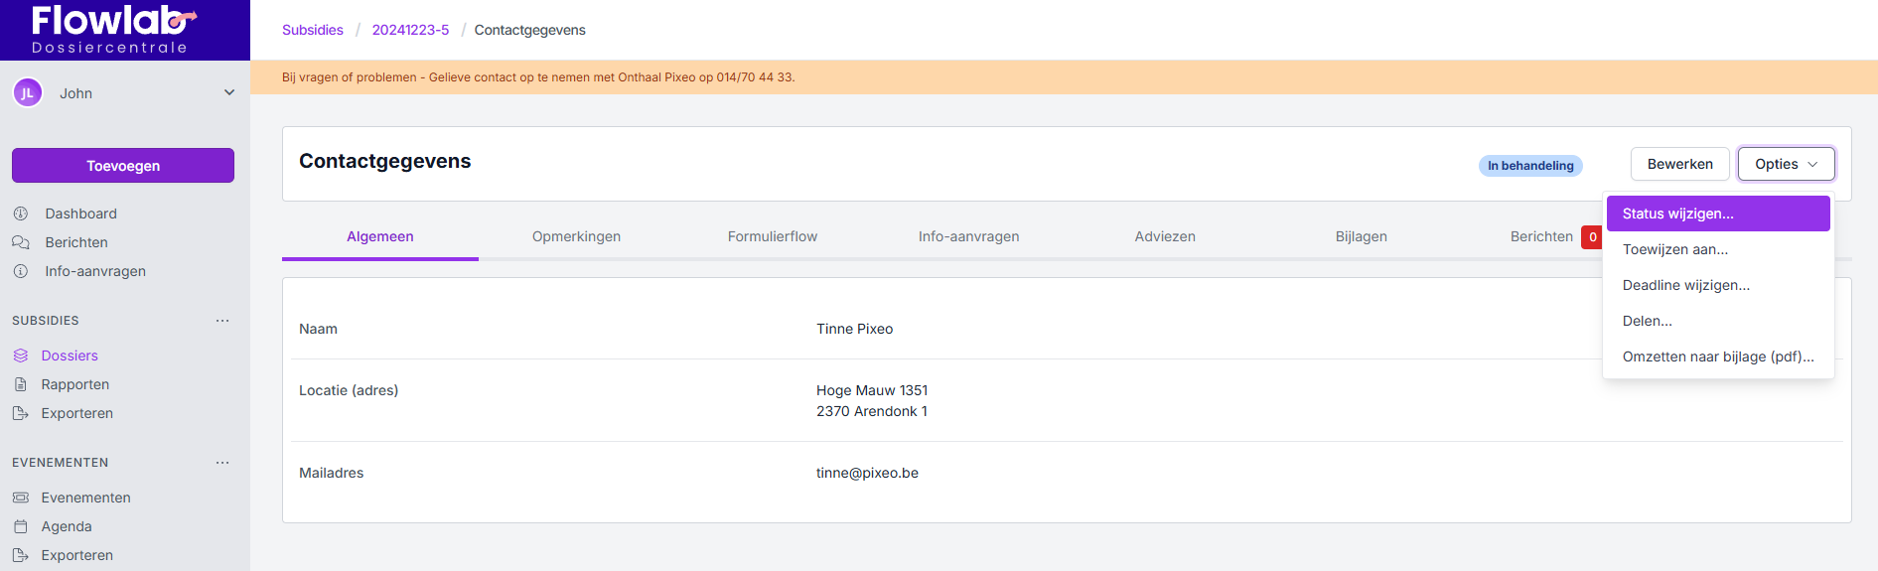Viewport: 1878px width, 571px height.
Task: Click the Evenementen ticket icon
Action: point(21,498)
